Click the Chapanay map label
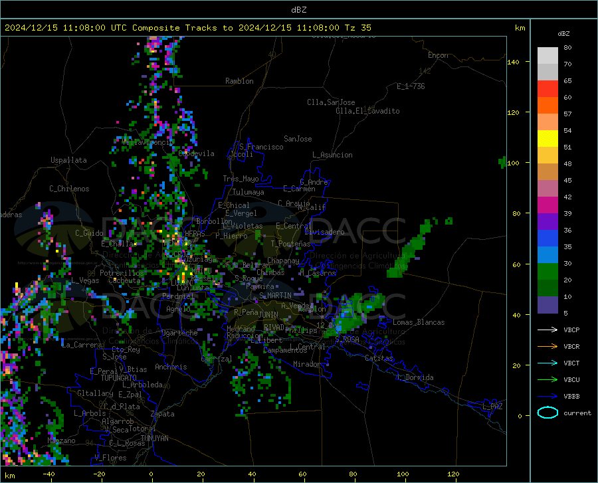Viewport: 598px width, 483px height. point(283,260)
